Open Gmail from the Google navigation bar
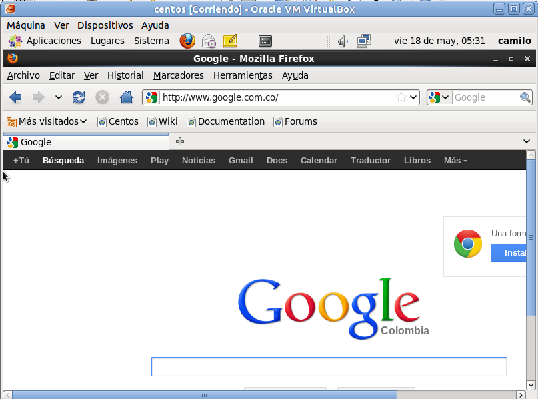 point(241,160)
